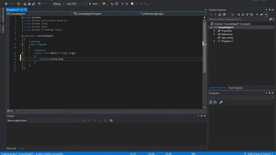Image resolution: width=276 pixels, height=155 pixels.
Task: Toggle the Output panel auto-hide pin
Action: pyautogui.click(x=201, y=116)
